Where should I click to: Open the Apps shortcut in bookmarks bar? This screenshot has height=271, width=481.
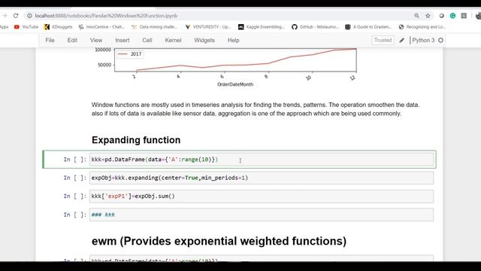[x=4, y=27]
